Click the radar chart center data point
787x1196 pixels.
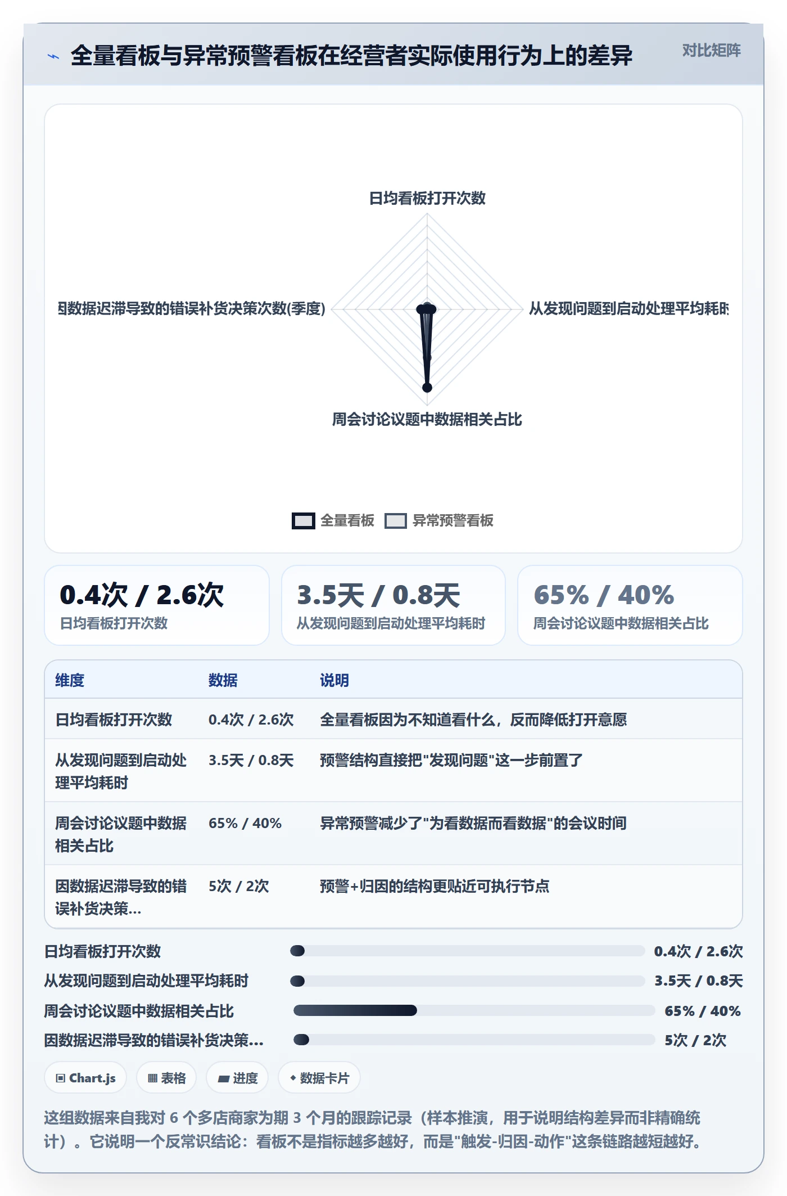[427, 309]
